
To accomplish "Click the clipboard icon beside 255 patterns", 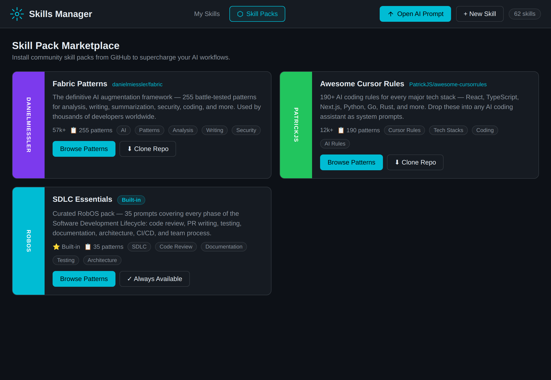I will tap(73, 130).
